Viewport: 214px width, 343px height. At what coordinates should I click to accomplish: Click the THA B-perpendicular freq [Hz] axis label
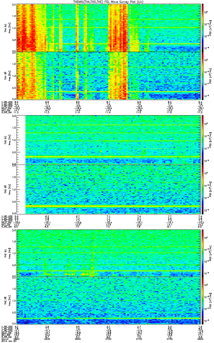[x=9, y=28]
